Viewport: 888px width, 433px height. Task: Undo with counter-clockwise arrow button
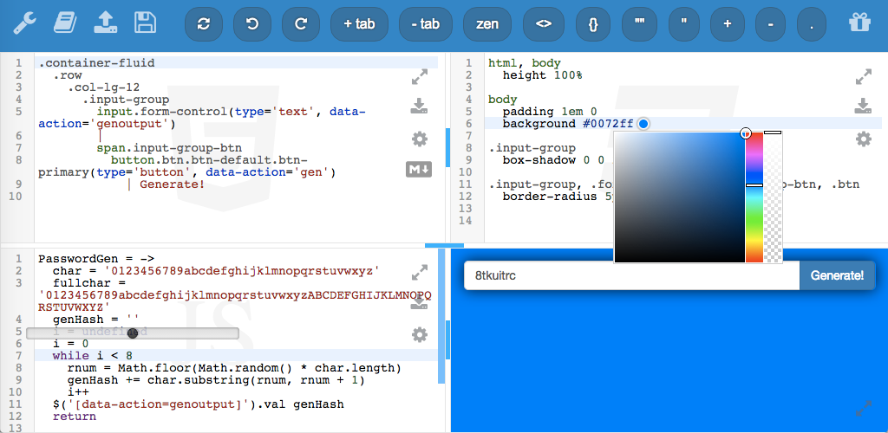click(x=252, y=23)
